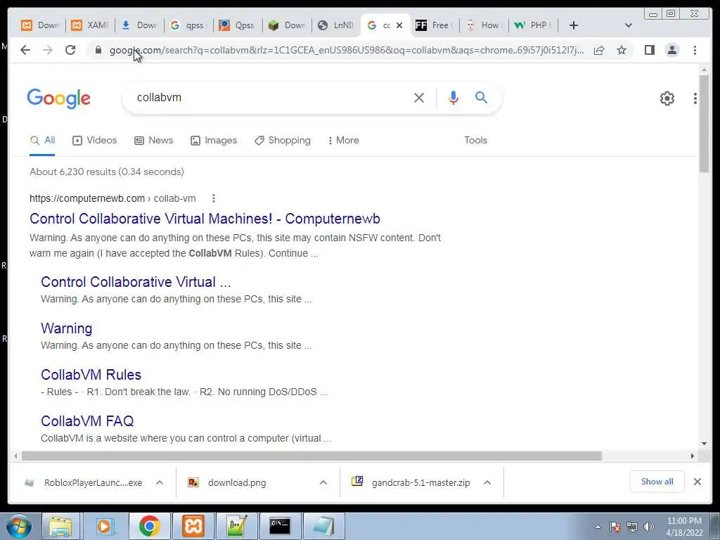The image size is (720, 540).
Task: Open a new browser tab
Action: (574, 25)
